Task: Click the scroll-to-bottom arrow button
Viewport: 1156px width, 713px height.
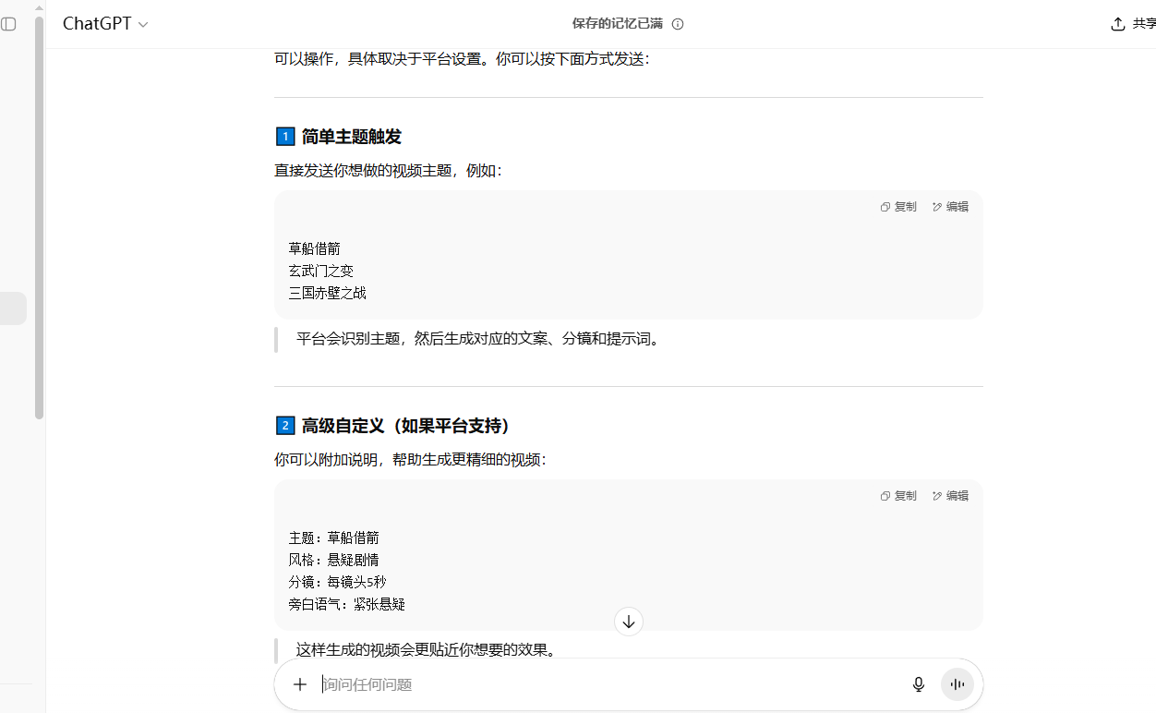Action: [x=629, y=622]
